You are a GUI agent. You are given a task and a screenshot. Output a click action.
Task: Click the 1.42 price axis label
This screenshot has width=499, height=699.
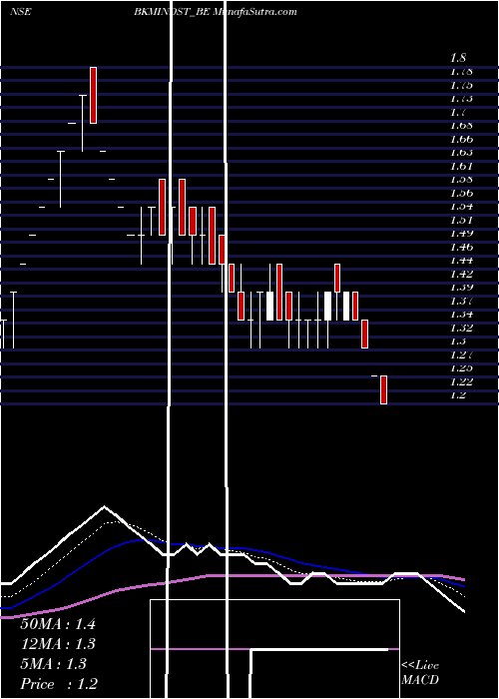[461, 274]
